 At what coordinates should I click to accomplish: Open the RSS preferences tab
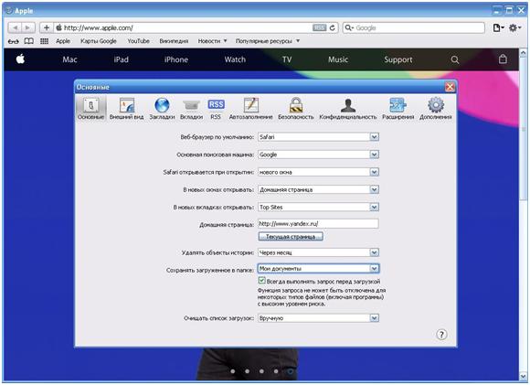click(x=216, y=109)
